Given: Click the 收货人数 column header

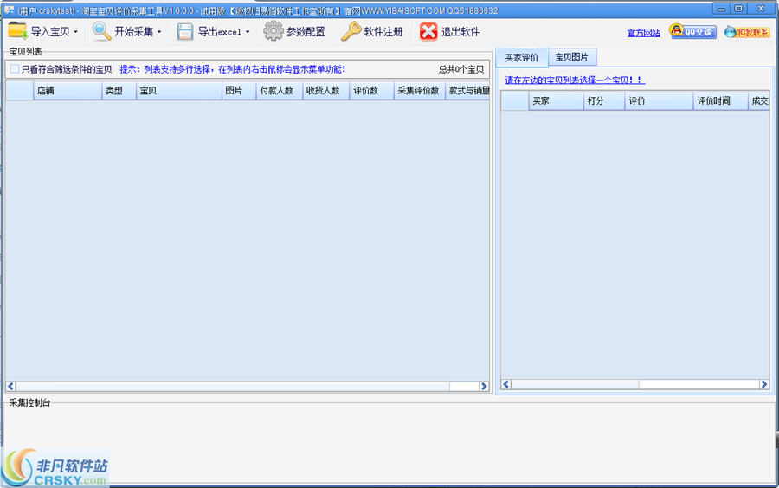Looking at the screenshot, I should point(326,90).
